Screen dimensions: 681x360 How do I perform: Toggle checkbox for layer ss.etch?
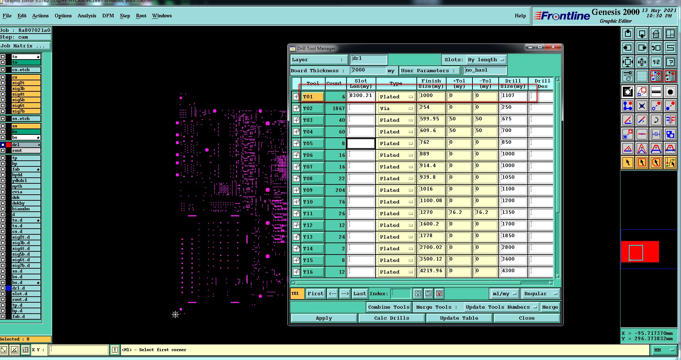(x=3, y=119)
